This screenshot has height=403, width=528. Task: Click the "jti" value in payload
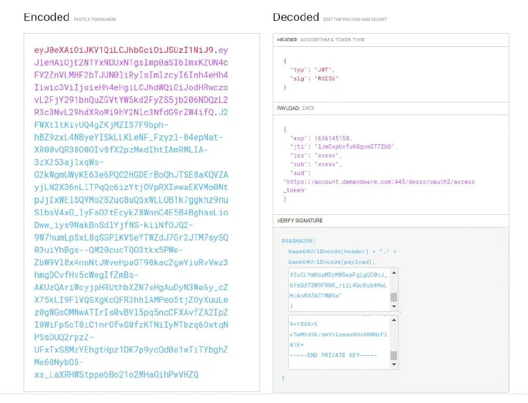pos(354,146)
